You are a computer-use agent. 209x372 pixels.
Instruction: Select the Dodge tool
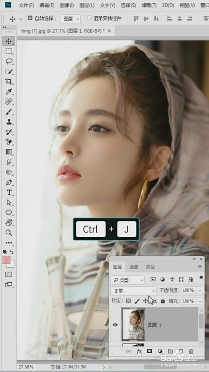pos(9,172)
